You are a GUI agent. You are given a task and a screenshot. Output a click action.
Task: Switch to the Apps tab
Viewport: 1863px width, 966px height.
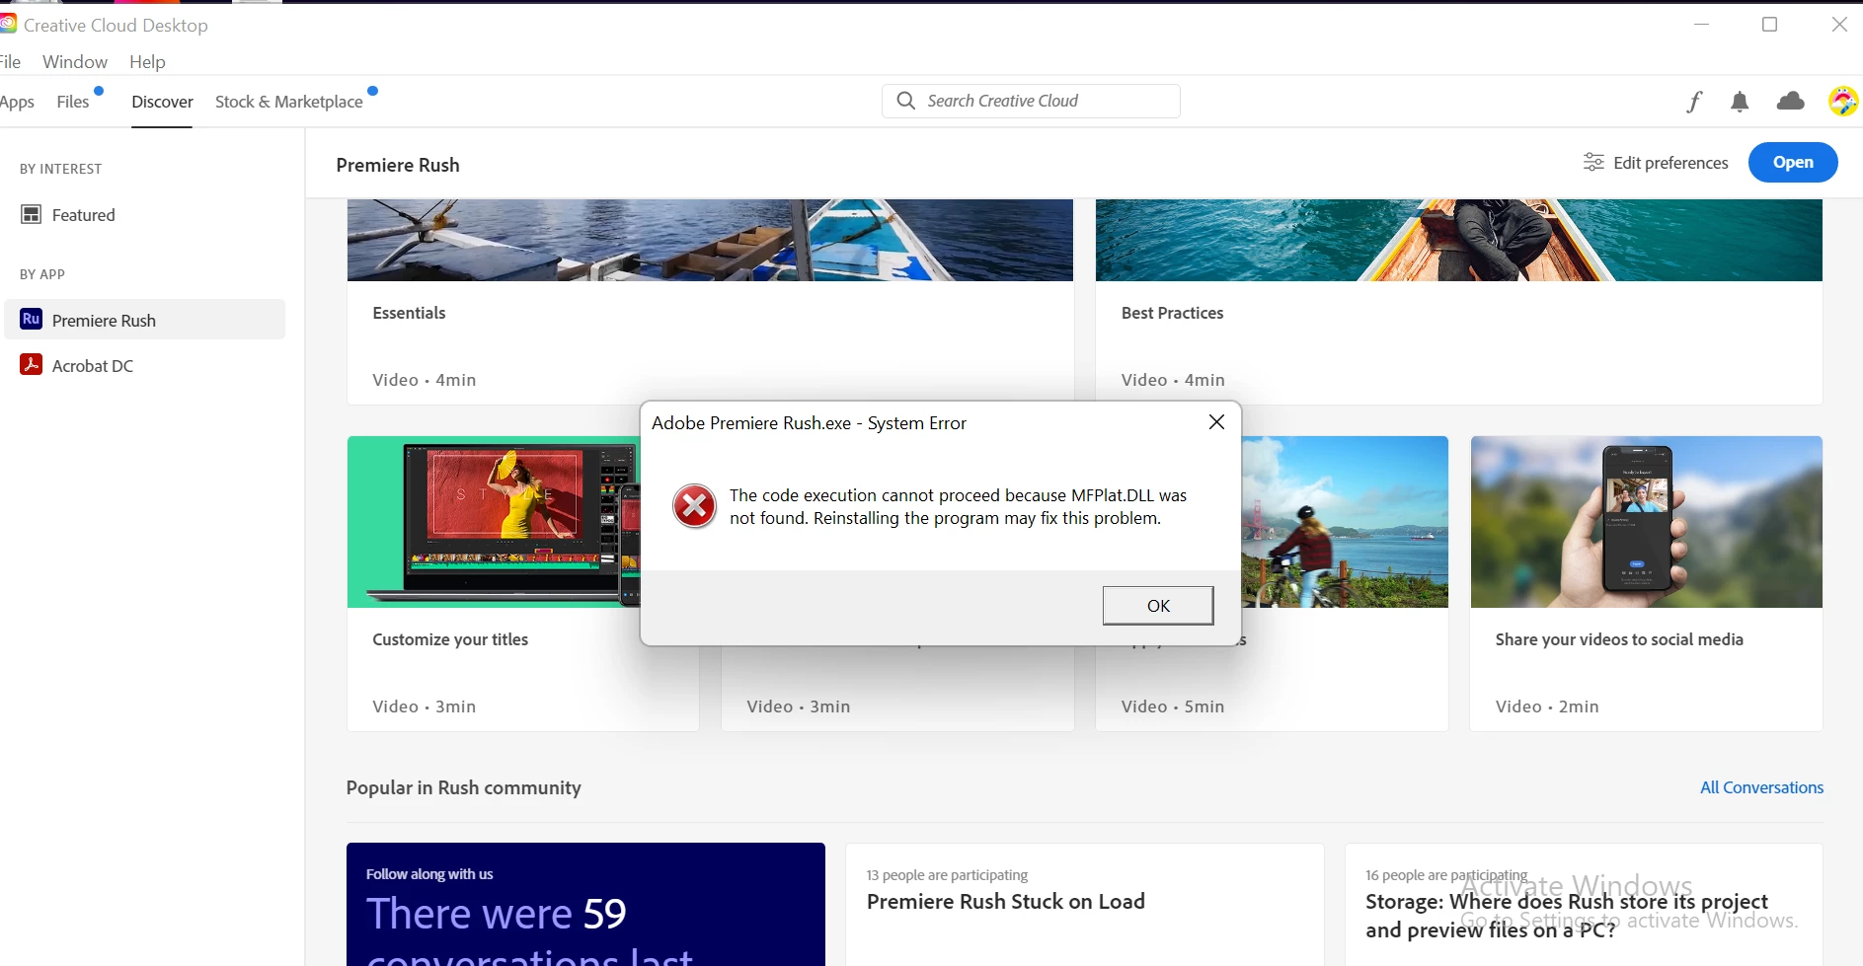[17, 102]
